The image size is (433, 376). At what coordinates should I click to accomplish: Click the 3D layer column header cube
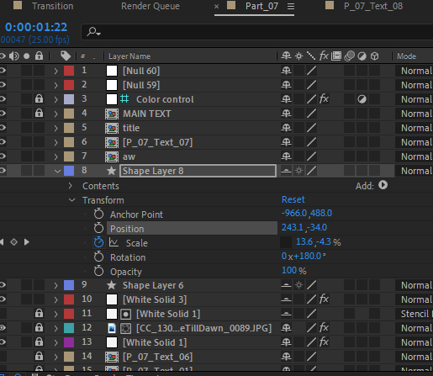click(x=375, y=56)
